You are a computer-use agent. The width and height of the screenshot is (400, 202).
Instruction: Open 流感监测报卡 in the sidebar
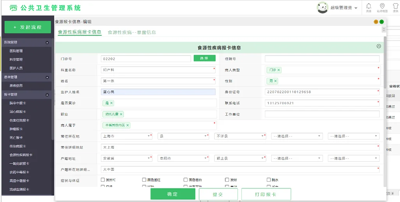pos(19,189)
